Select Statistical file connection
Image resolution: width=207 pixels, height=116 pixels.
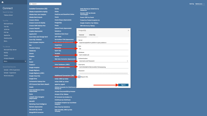click(8, 38)
